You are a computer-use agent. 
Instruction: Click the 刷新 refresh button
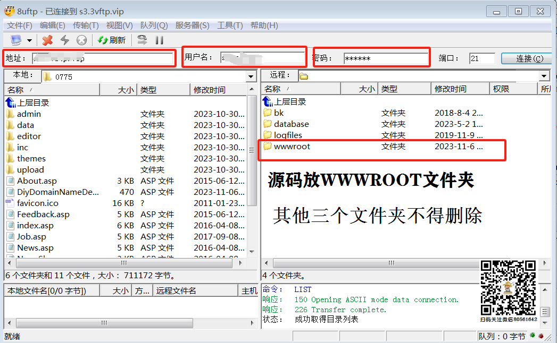point(112,40)
